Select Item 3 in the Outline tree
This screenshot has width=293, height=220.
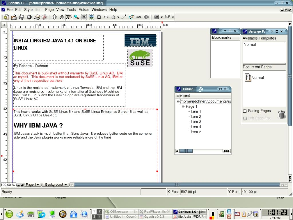(x=196, y=122)
